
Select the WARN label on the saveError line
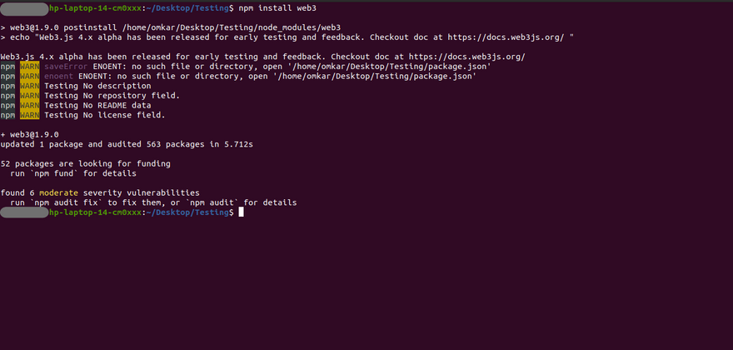point(29,66)
